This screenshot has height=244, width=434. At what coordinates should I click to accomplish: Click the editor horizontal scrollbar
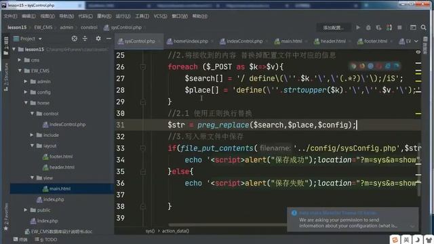click(228, 224)
